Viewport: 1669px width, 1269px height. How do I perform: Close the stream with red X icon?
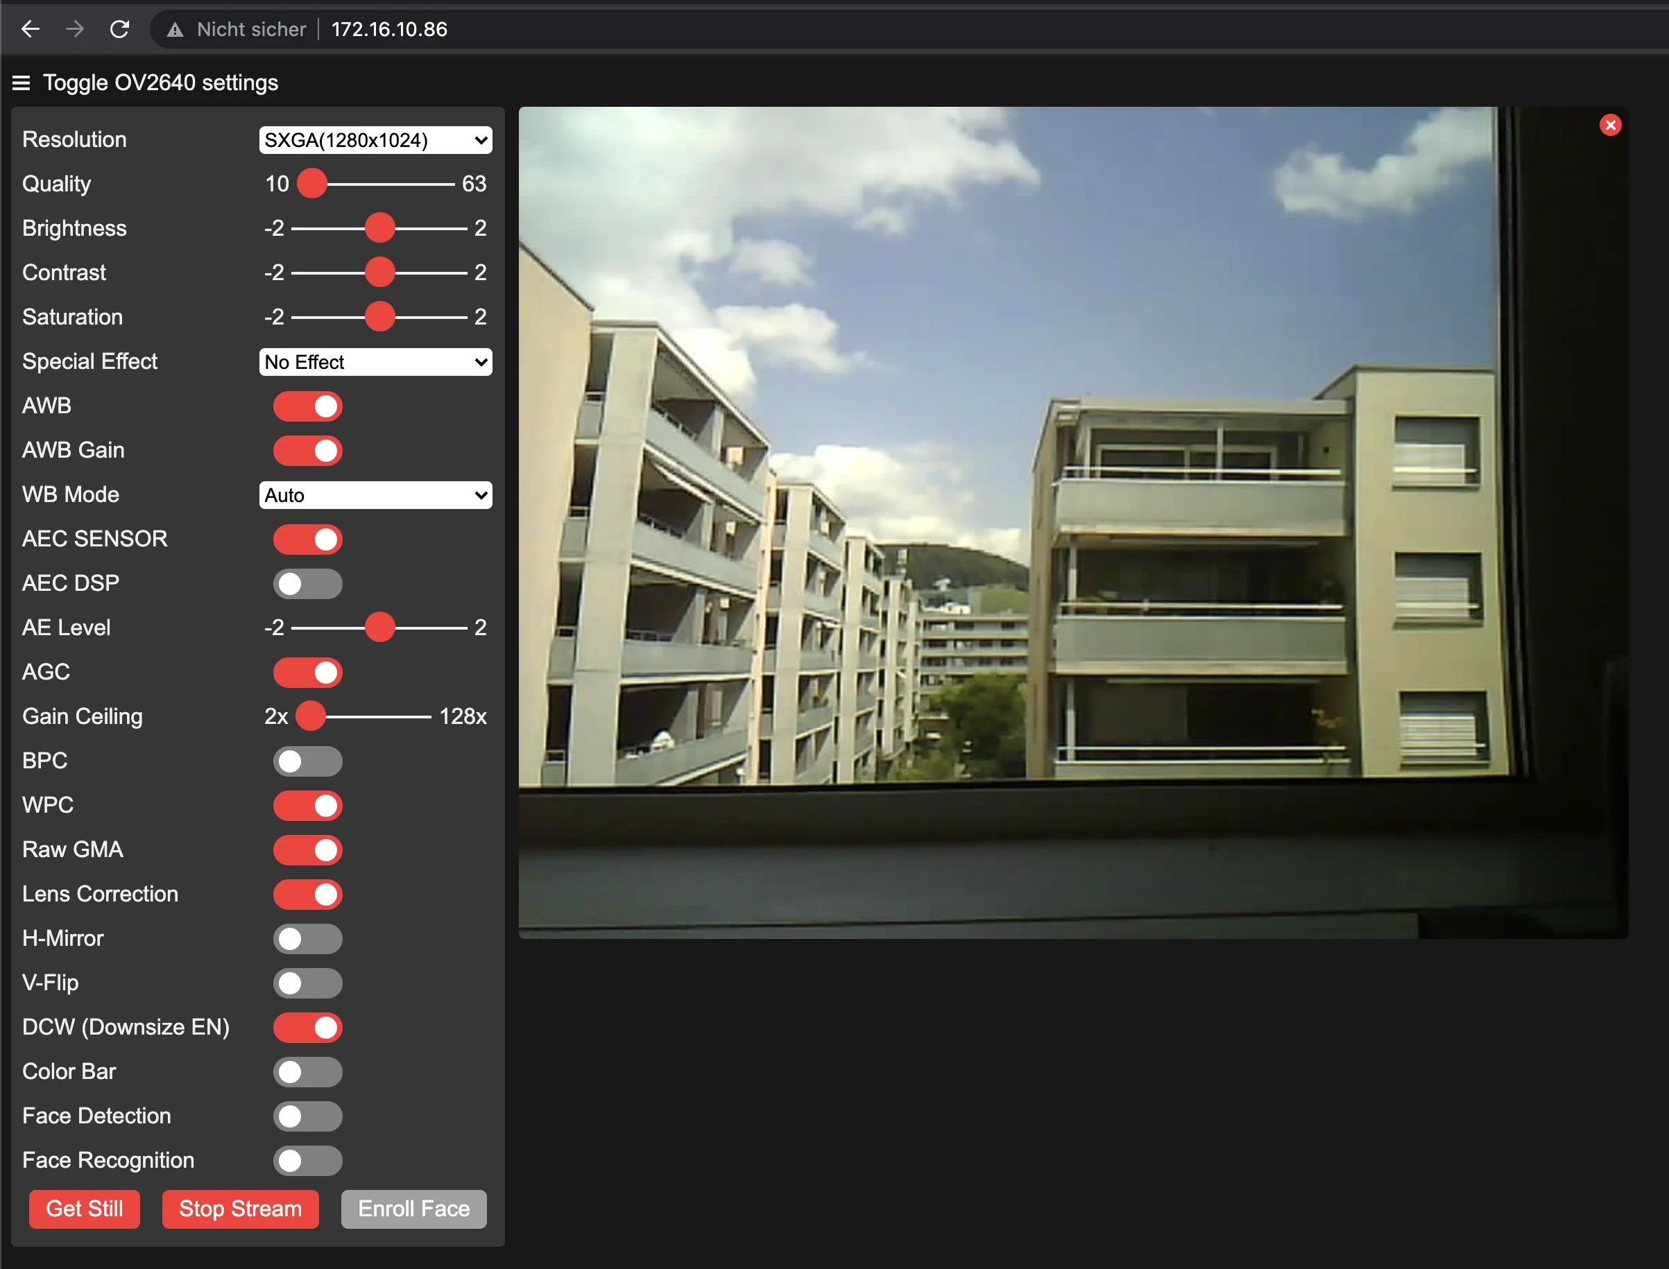pyautogui.click(x=1610, y=126)
